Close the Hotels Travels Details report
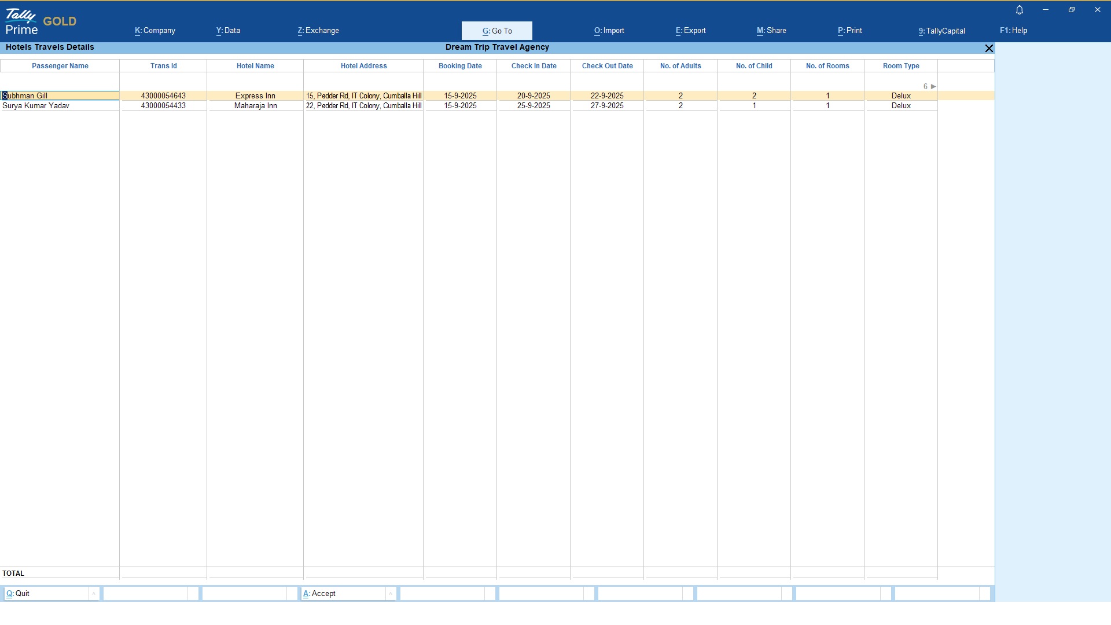The width and height of the screenshot is (1111, 625). [989, 49]
